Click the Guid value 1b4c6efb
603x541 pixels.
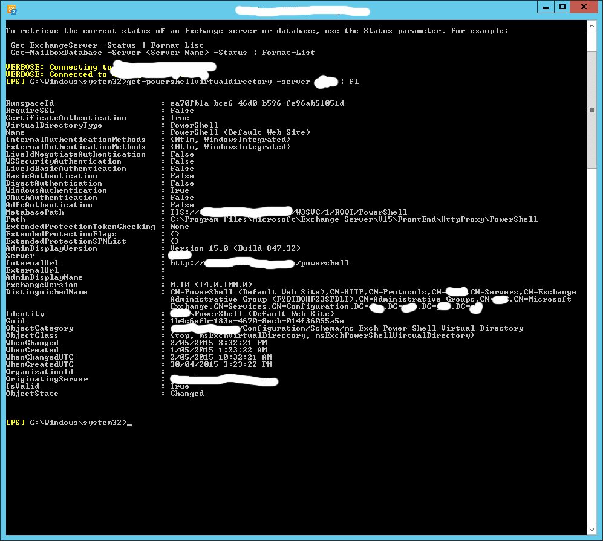(257, 321)
